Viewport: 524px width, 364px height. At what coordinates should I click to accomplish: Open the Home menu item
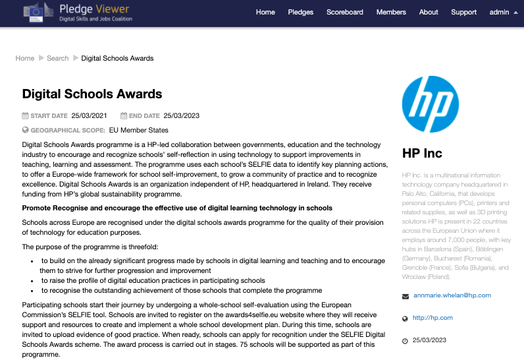pyautogui.click(x=265, y=12)
